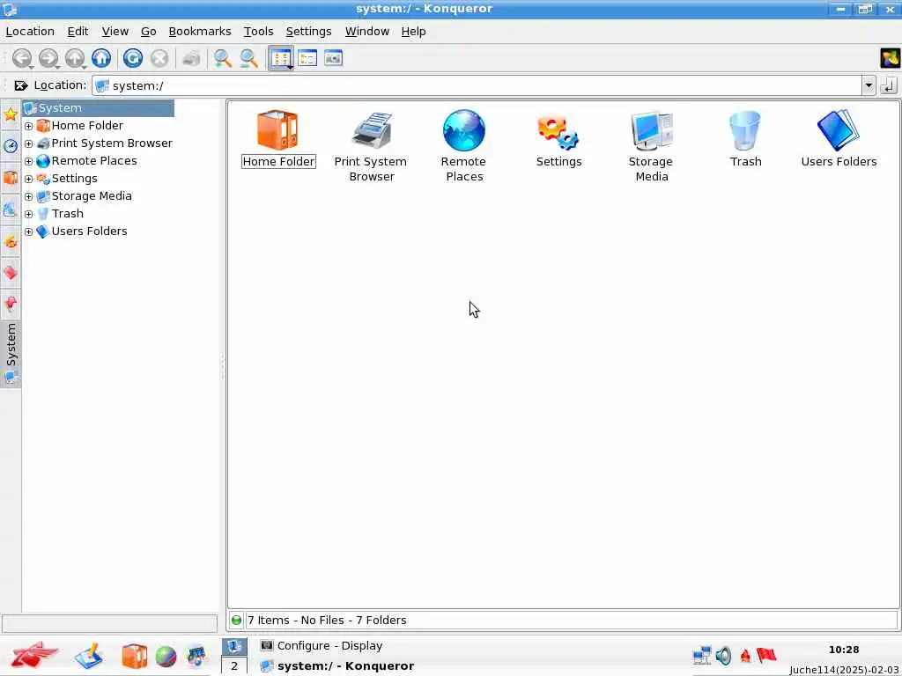Select the System root tree item
Viewport: 902px width, 676px height.
(99, 108)
